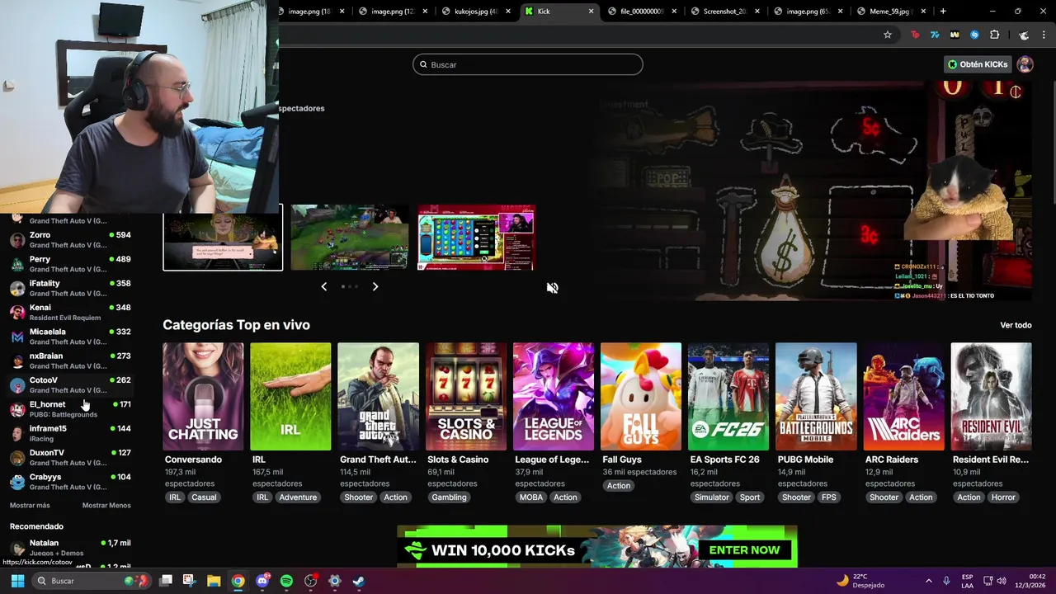Open the Chrome profile avatar
Image resolution: width=1056 pixels, height=594 pixels.
coord(1024,35)
